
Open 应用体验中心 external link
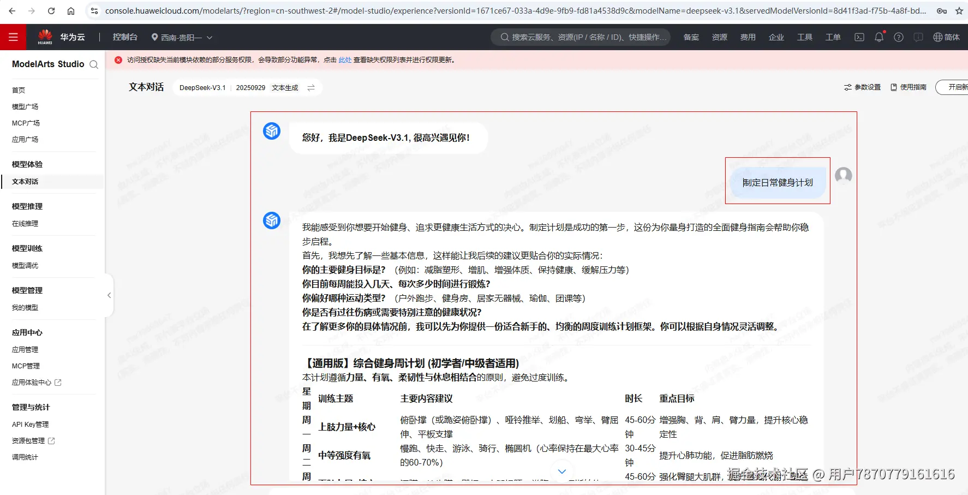[x=37, y=382]
